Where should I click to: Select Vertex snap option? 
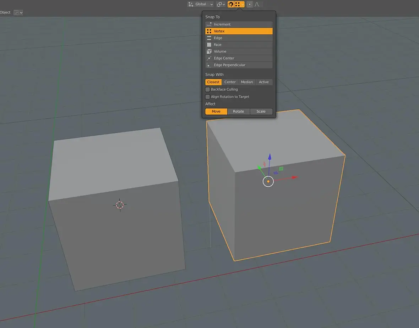point(239,31)
